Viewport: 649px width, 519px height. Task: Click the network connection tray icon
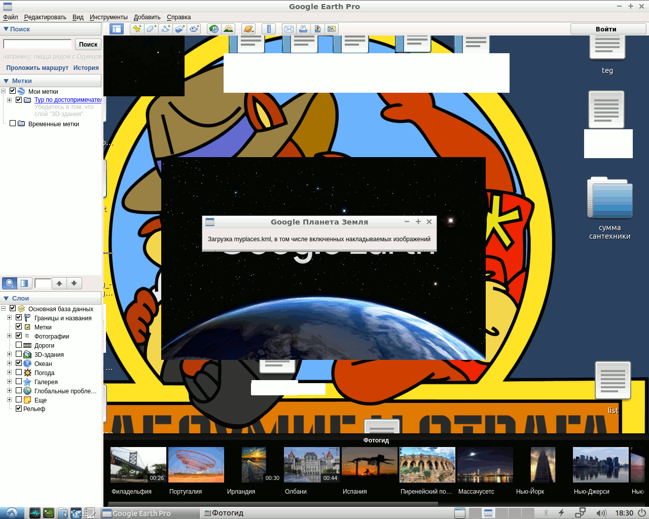point(581,513)
